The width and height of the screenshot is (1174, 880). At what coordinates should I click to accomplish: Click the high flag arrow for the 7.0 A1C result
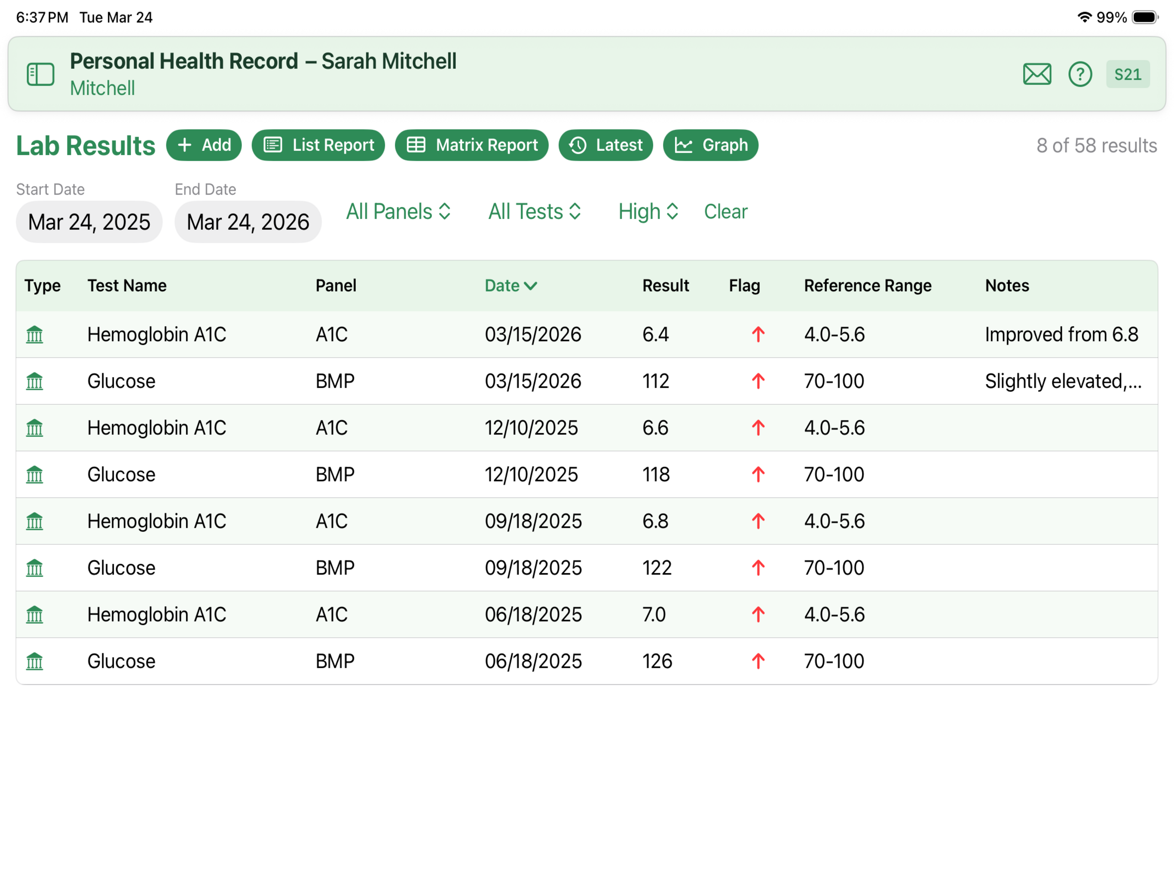click(758, 614)
